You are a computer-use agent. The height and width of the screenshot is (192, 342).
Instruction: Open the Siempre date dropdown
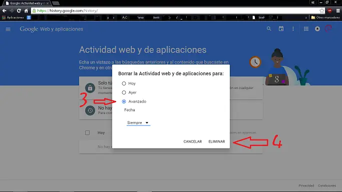[138, 123]
